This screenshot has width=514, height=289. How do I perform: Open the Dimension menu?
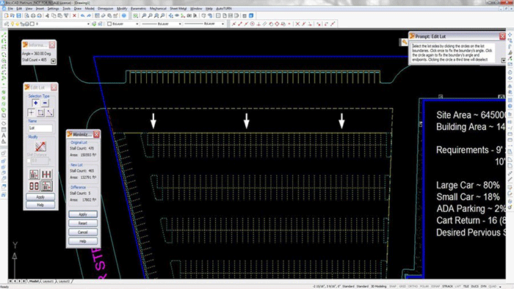tap(105, 9)
